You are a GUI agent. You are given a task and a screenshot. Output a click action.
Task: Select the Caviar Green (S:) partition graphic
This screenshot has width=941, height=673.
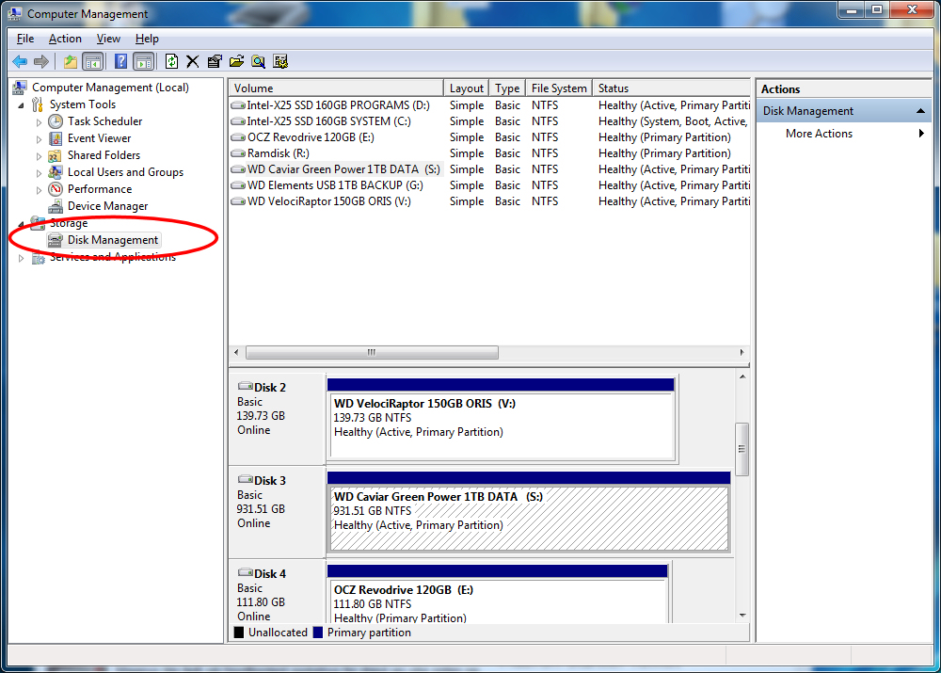pos(529,512)
